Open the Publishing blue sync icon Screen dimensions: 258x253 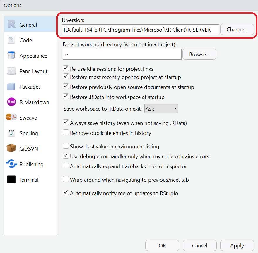11,164
